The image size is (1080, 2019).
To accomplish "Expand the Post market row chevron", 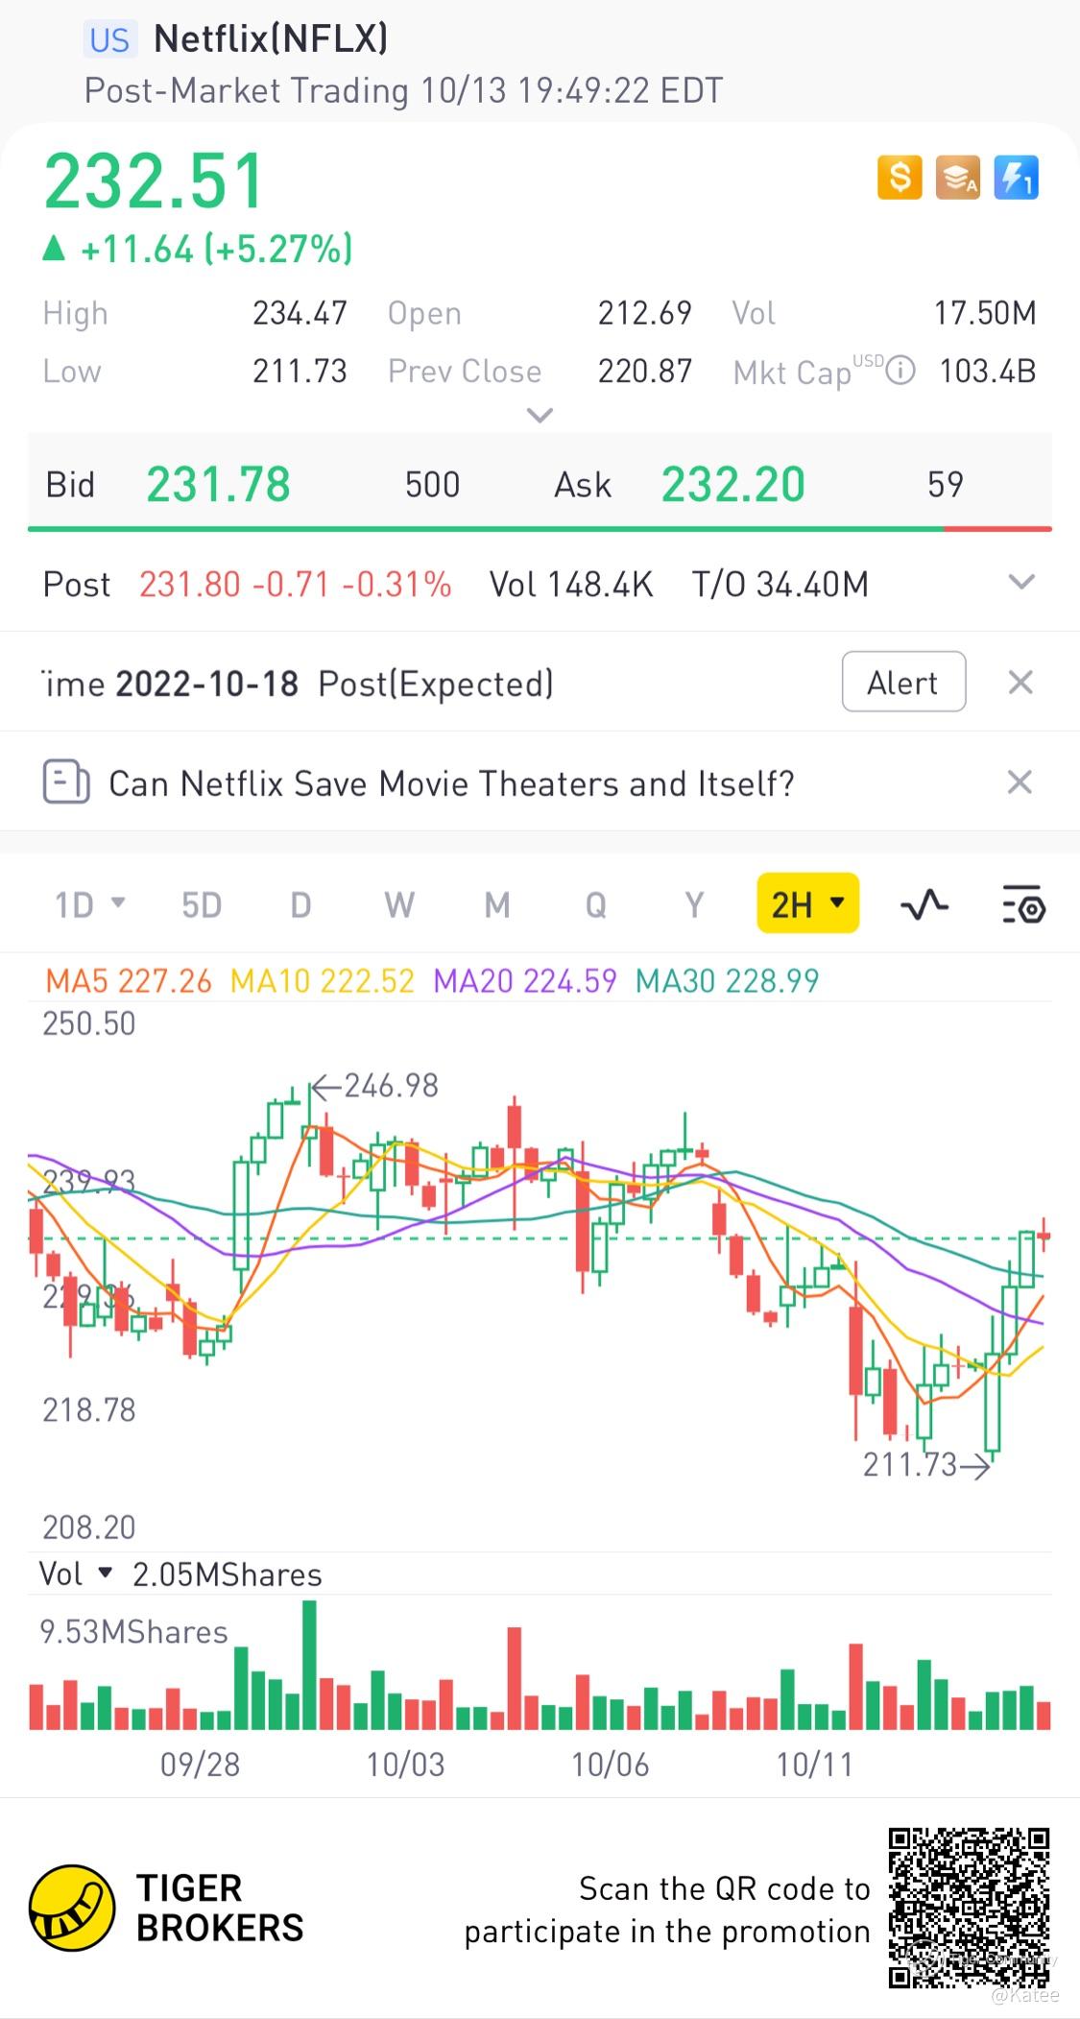I will 1022,582.
